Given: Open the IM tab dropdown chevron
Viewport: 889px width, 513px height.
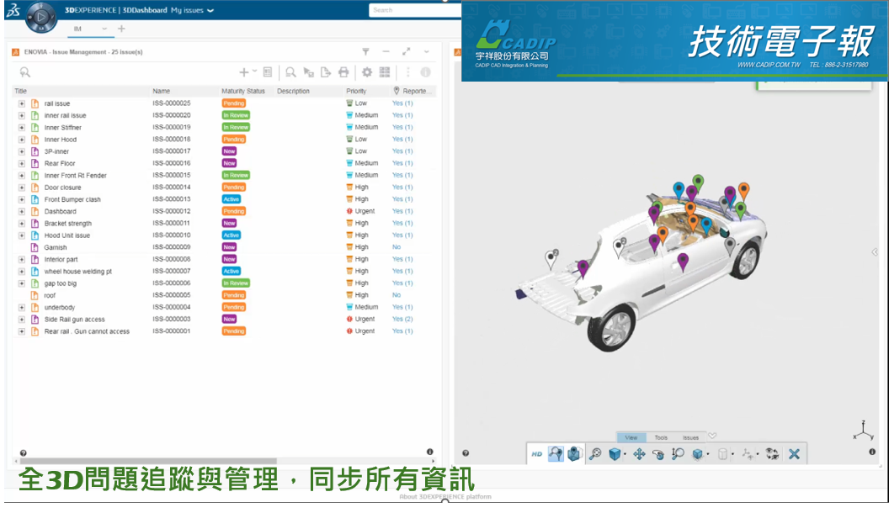Looking at the screenshot, I should coord(104,29).
